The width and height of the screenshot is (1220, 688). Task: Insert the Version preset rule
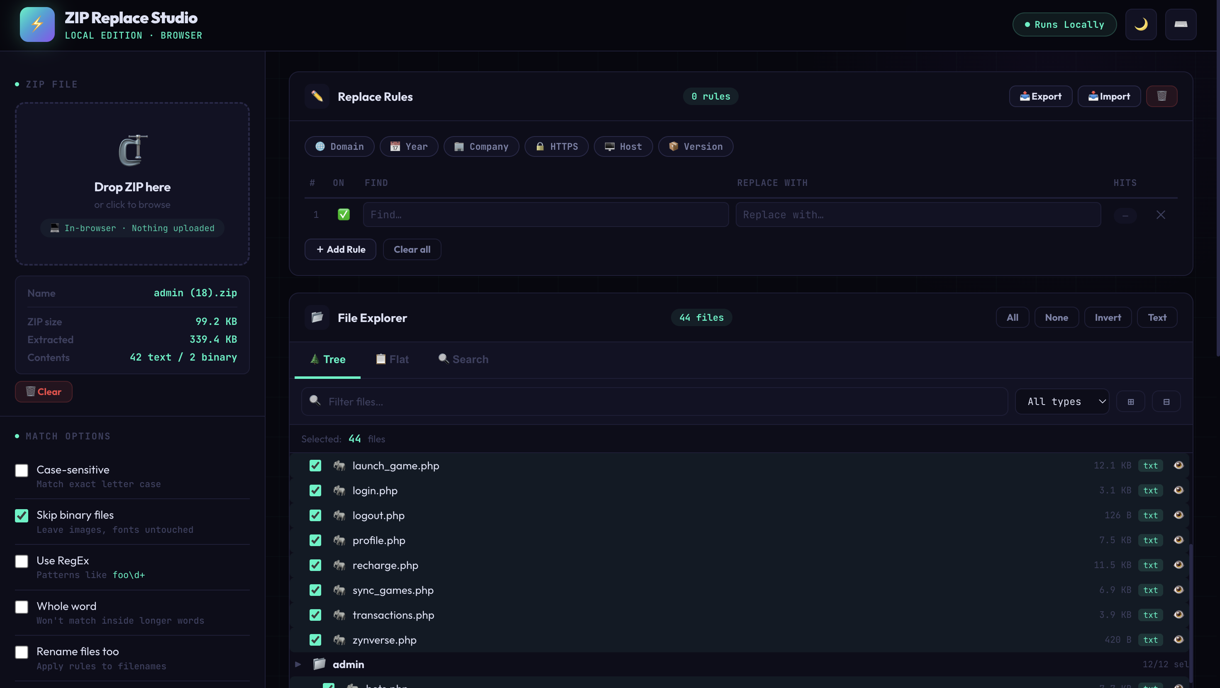pyautogui.click(x=696, y=146)
